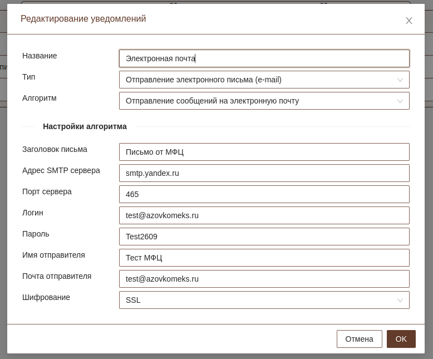Click the Адрес SMTP сервера label
433x359 pixels.
pos(61,170)
